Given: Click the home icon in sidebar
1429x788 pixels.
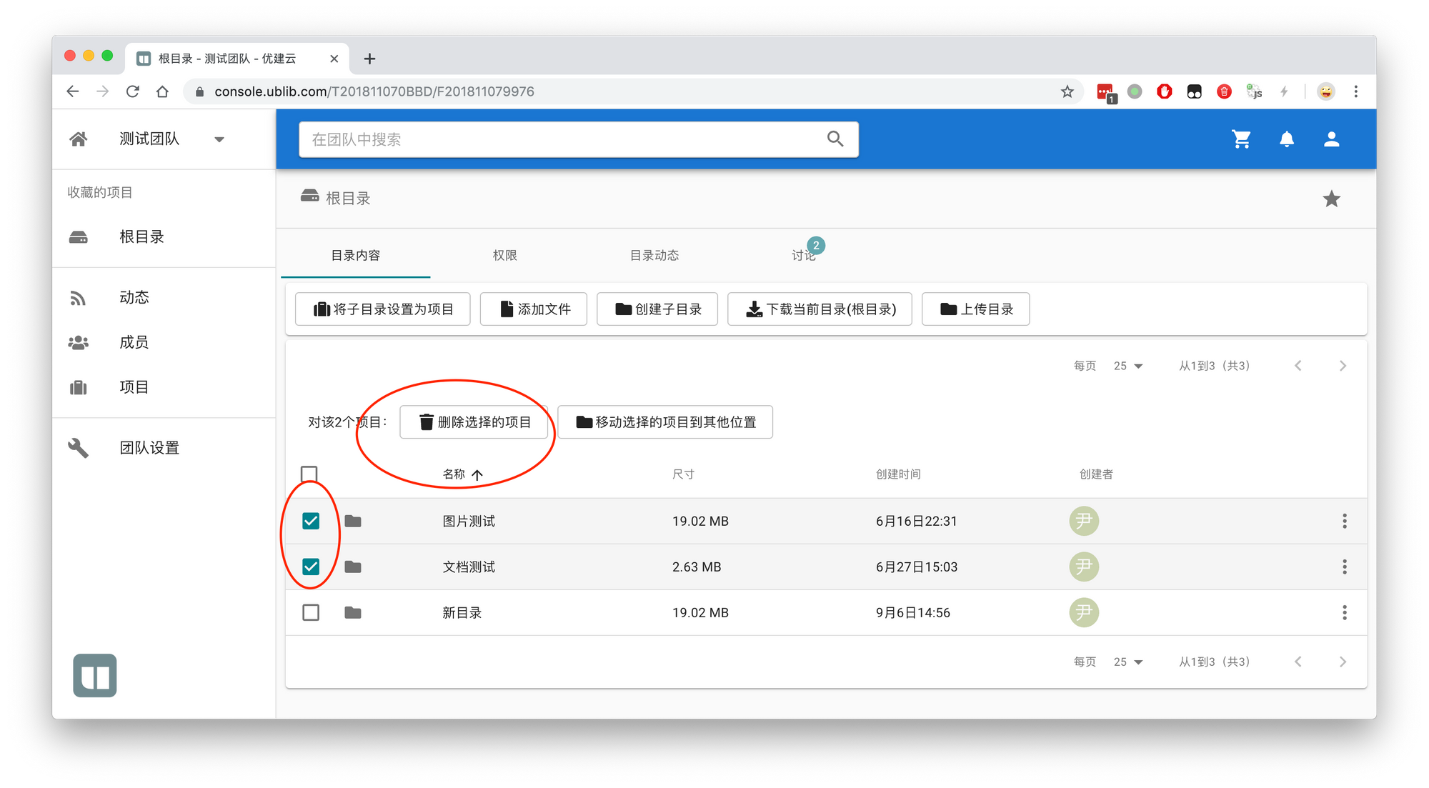Looking at the screenshot, I should coord(79,139).
